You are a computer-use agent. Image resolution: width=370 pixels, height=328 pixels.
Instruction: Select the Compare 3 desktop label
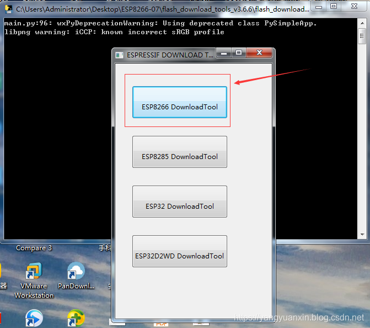pyautogui.click(x=34, y=248)
